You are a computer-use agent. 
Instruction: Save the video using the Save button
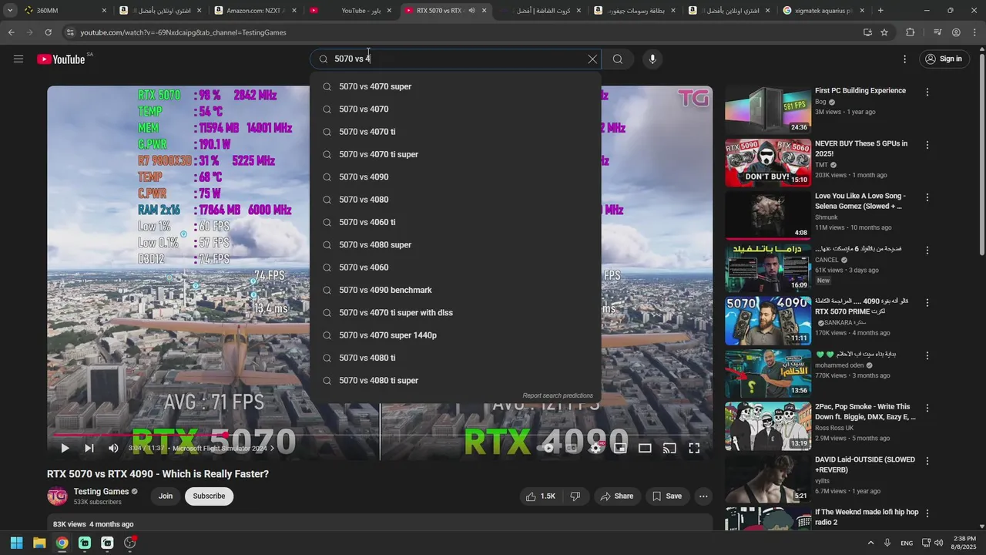[x=667, y=496]
